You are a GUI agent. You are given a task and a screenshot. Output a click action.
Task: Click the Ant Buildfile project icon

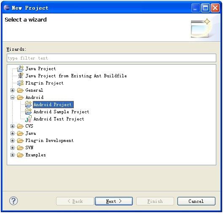(x=21, y=76)
